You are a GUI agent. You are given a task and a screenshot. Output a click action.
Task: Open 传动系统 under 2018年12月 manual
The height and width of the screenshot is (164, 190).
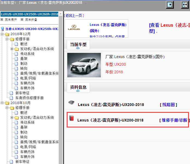click(27, 54)
